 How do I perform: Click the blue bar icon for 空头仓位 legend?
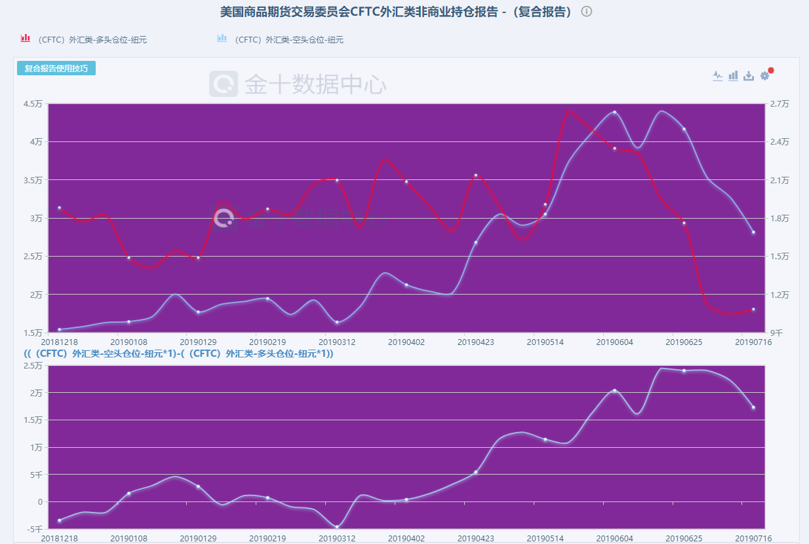point(222,39)
